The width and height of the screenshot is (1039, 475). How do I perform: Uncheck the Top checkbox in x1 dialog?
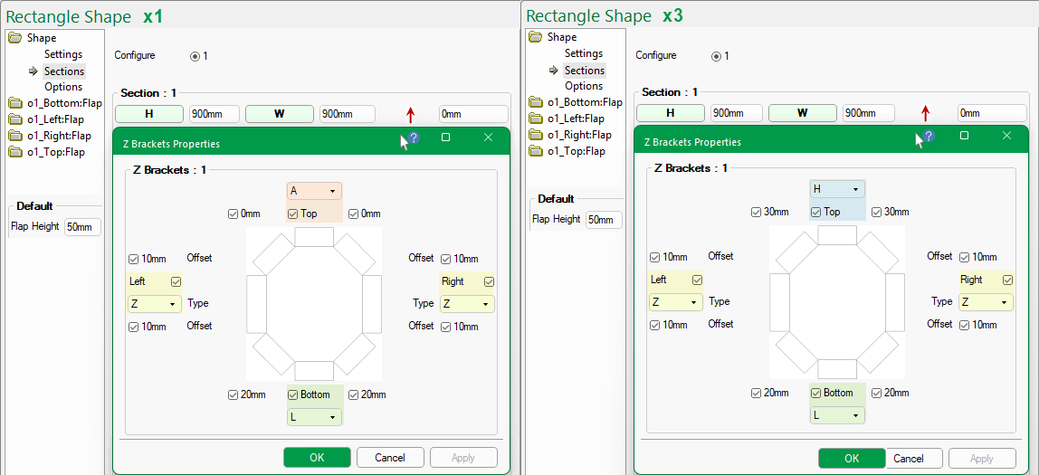pyautogui.click(x=293, y=214)
